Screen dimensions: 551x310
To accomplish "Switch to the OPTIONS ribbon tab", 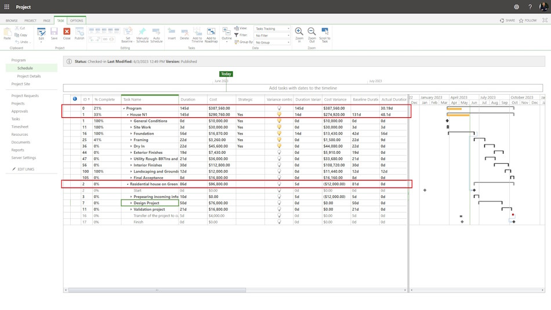I will (x=77, y=21).
